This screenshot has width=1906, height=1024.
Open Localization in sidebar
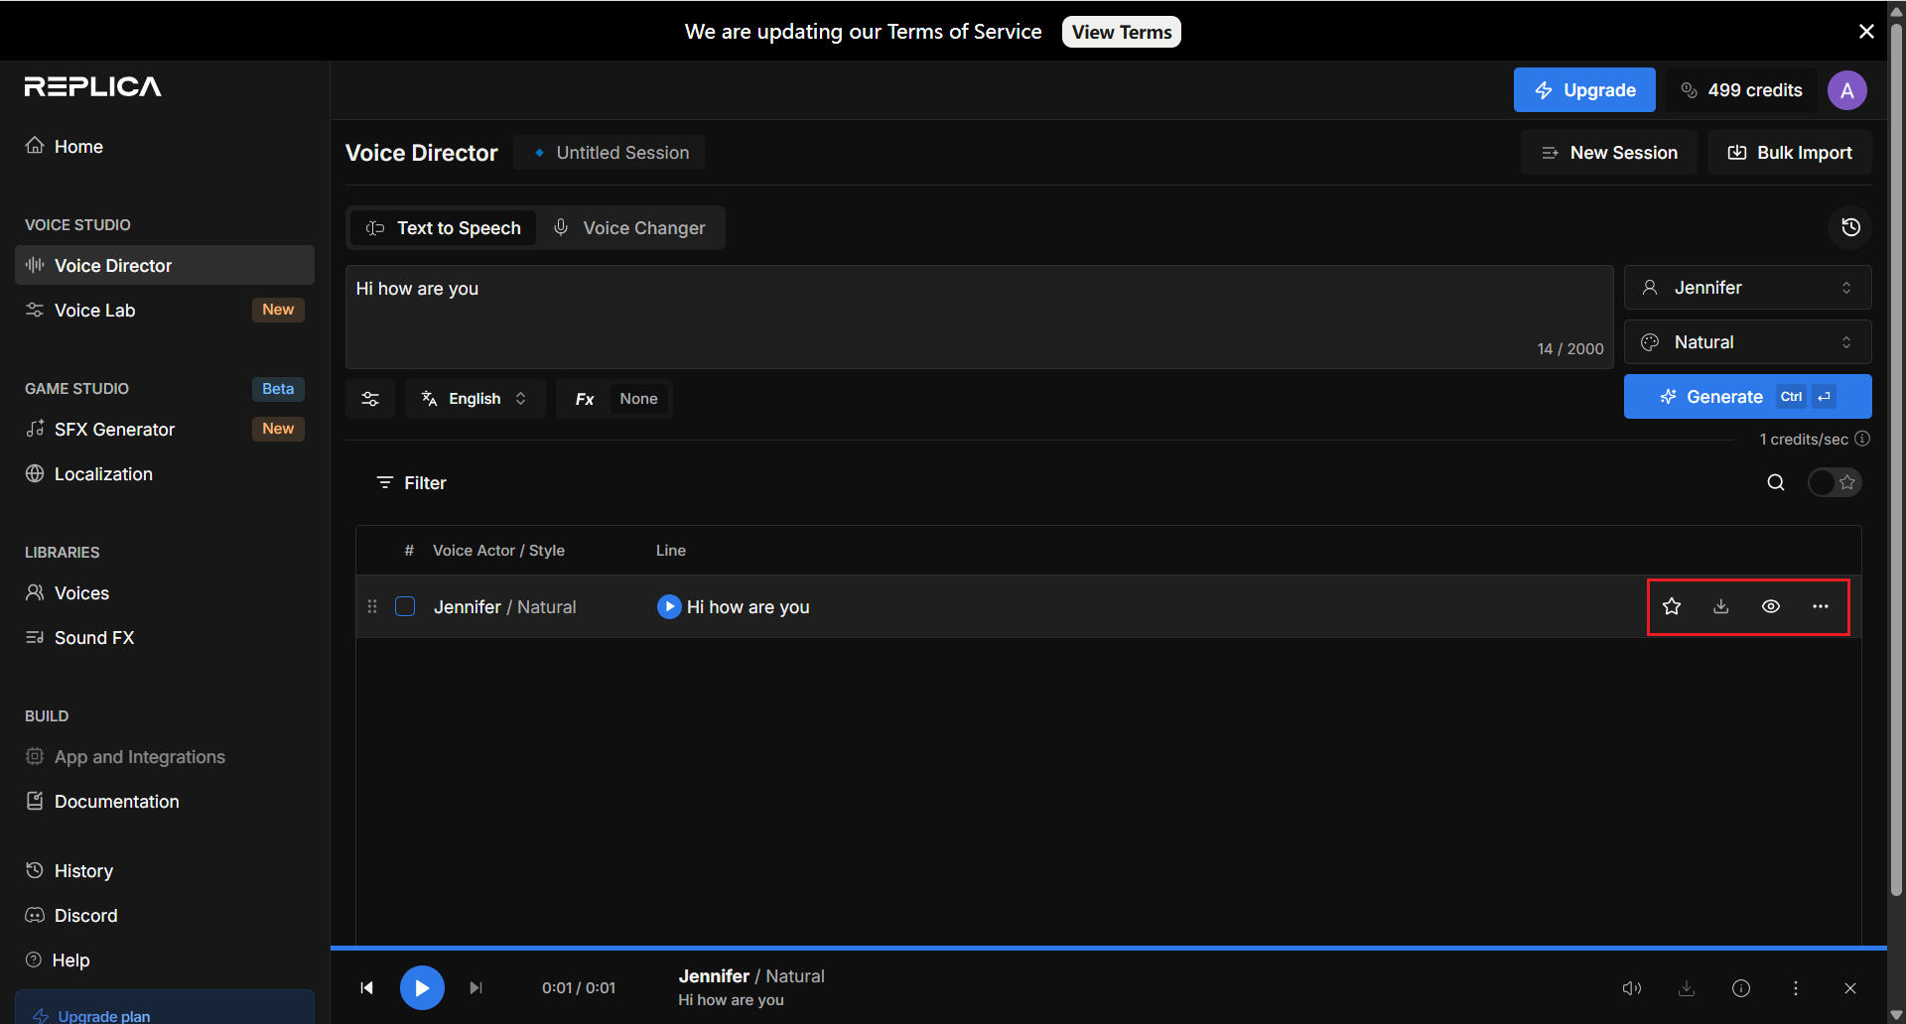[x=165, y=473]
